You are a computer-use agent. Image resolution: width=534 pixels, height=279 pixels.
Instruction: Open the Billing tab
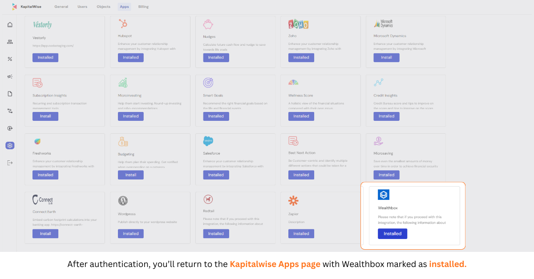point(143,7)
